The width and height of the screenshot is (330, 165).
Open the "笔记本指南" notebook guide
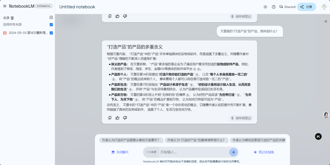[x=264, y=152]
